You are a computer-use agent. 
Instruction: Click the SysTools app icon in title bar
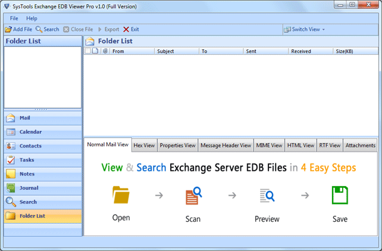(7, 7)
